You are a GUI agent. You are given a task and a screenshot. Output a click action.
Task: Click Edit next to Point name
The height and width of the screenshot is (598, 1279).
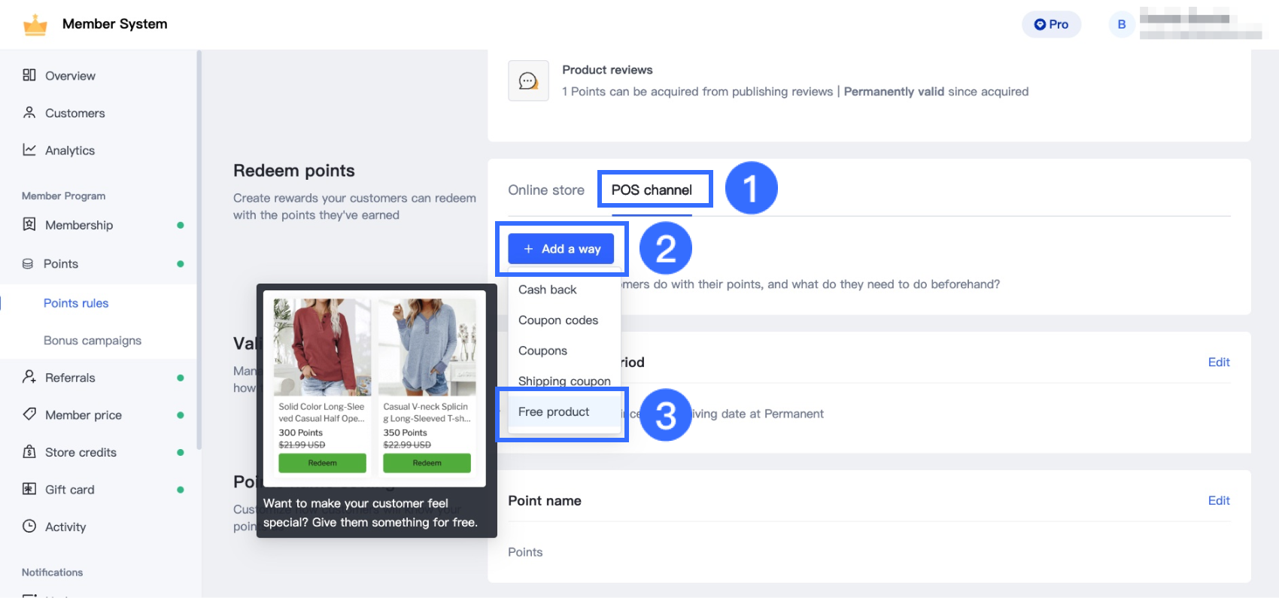1218,501
